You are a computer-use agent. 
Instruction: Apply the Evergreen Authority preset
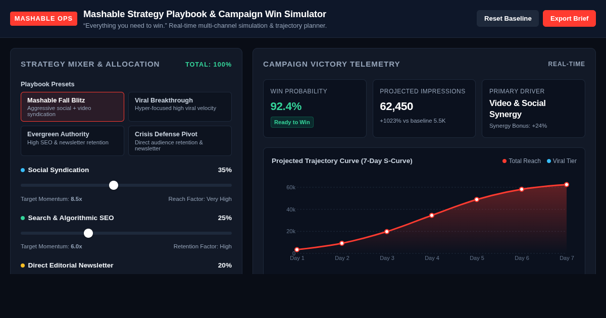(x=72, y=141)
